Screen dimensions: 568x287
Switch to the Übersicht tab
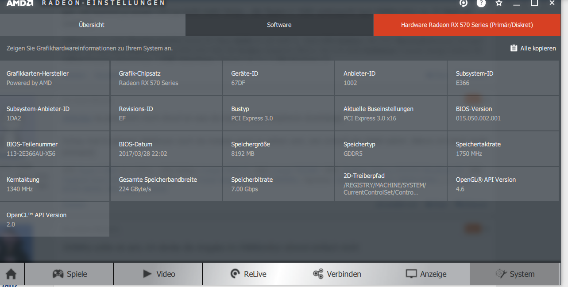[92, 25]
